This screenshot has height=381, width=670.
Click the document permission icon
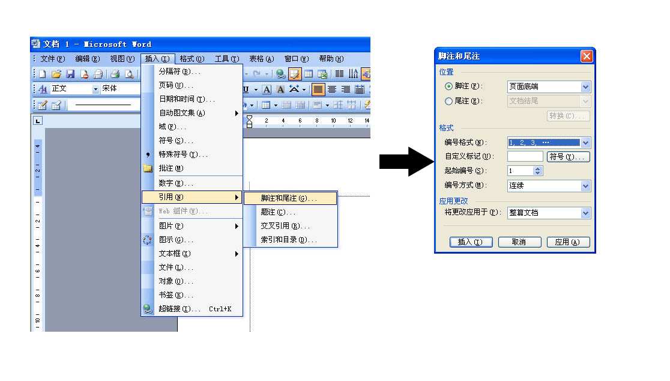coord(85,74)
